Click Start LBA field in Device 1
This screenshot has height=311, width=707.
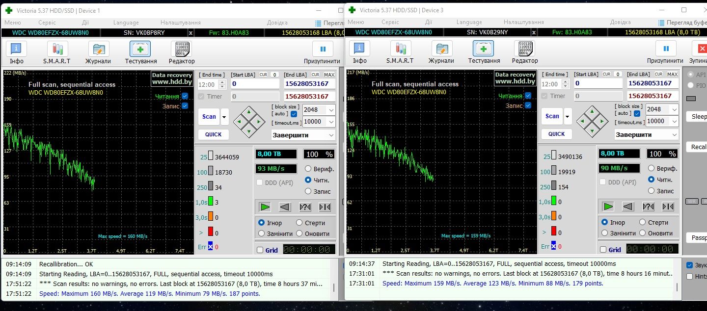pyautogui.click(x=255, y=84)
